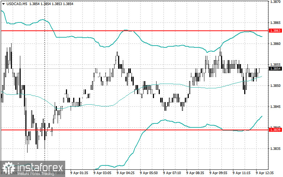
Task: Click the 9 Apr 03:05 time label
Action: (102, 173)
